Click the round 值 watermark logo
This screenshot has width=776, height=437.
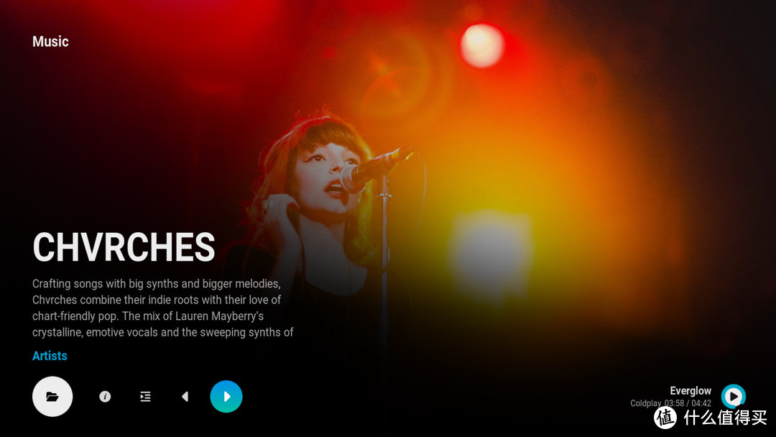[665, 418]
